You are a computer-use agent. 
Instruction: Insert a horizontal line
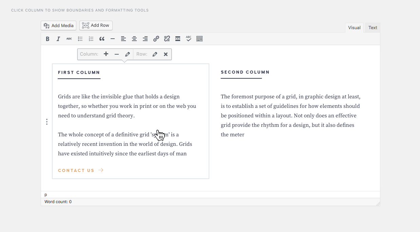[x=113, y=39]
